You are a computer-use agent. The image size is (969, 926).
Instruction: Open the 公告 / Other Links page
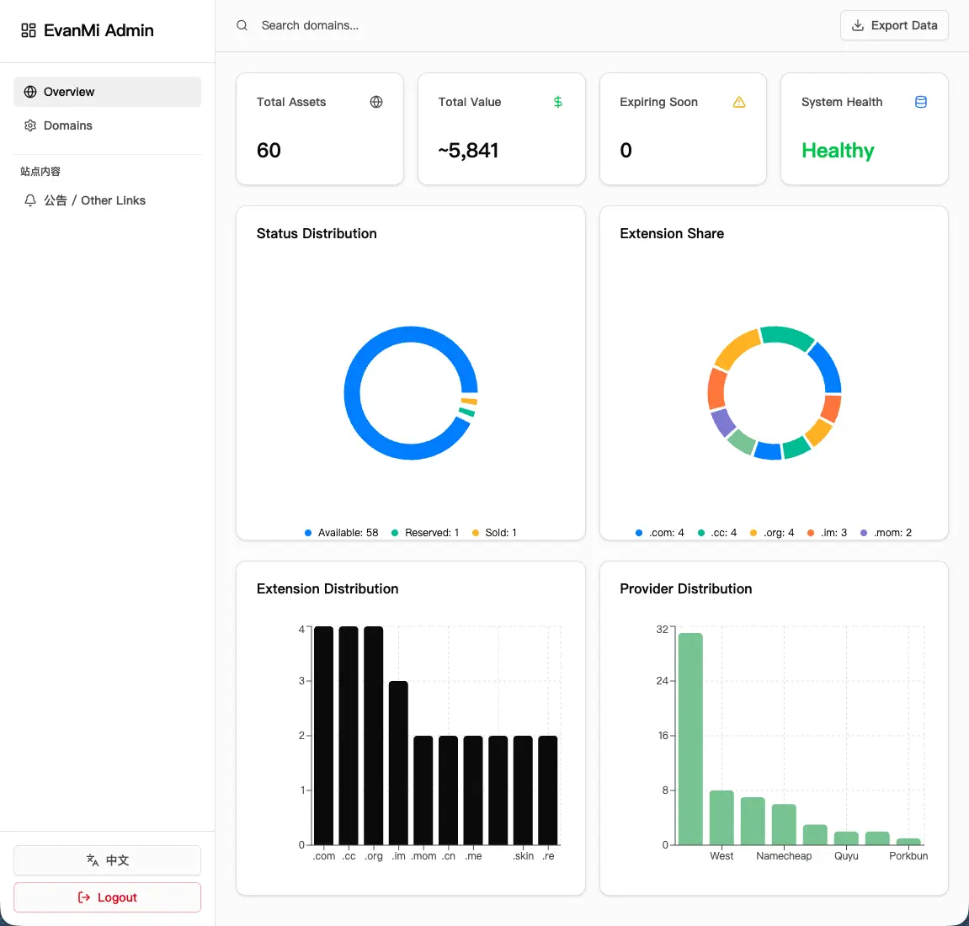click(x=94, y=200)
